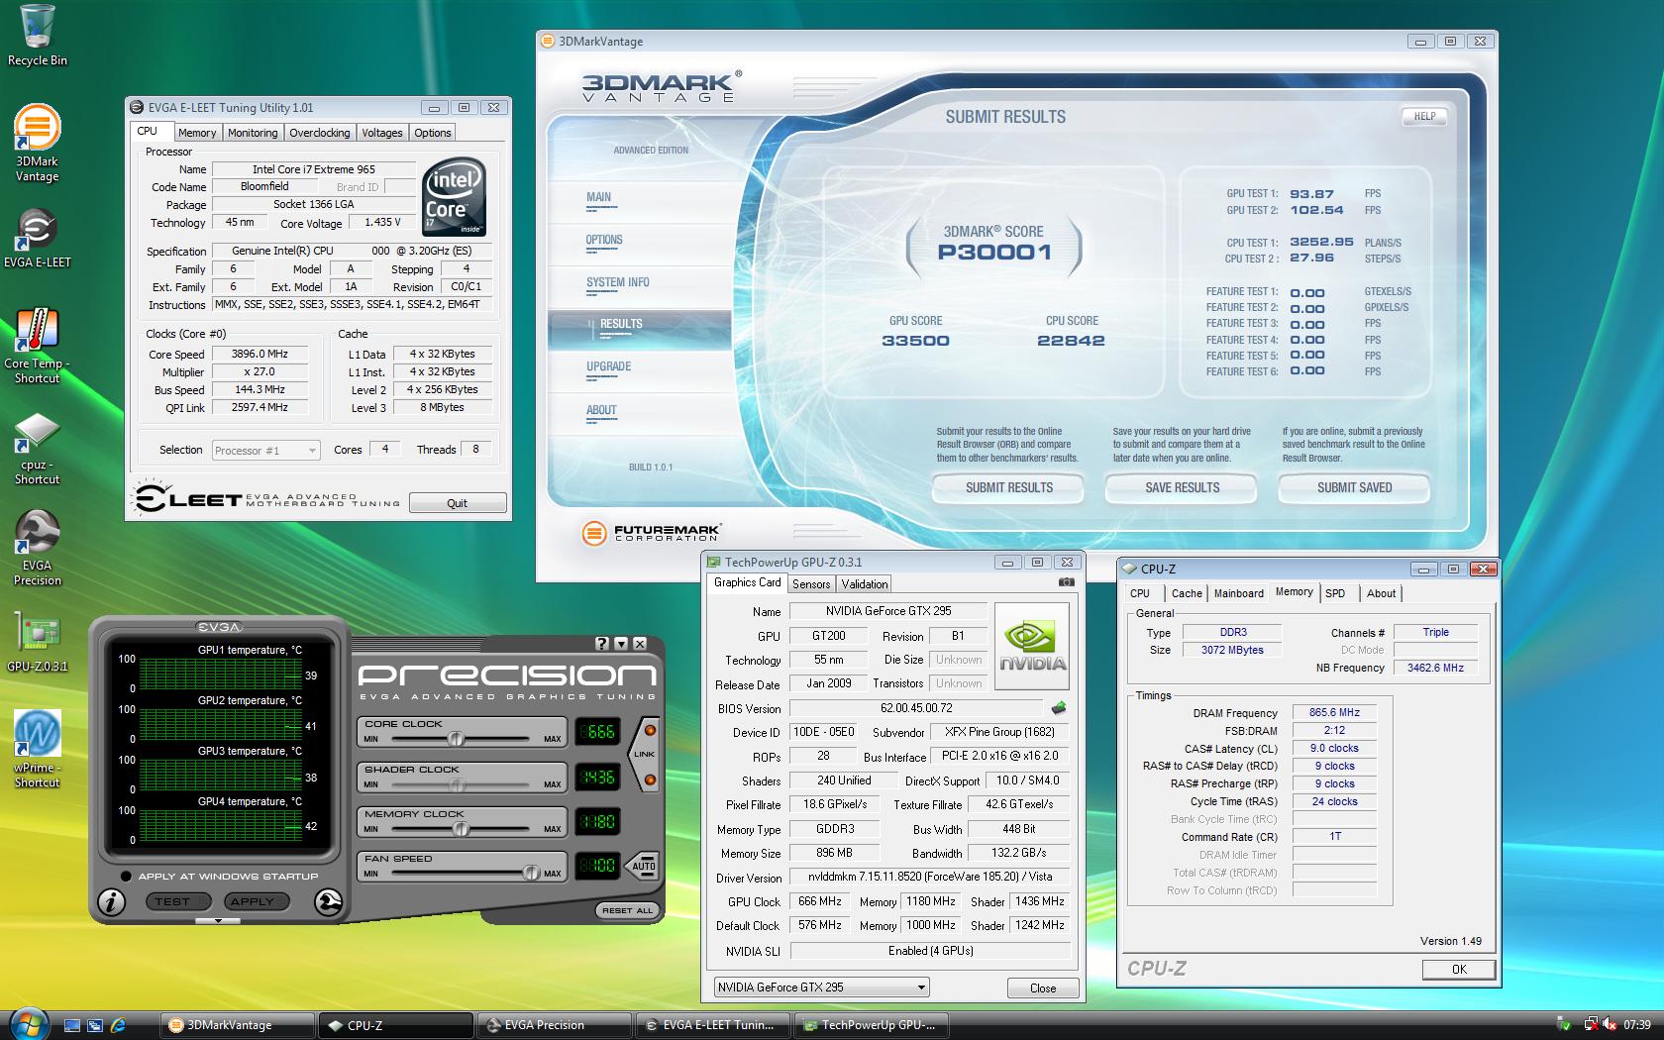Open the Options tab in E-LEET

click(x=432, y=133)
